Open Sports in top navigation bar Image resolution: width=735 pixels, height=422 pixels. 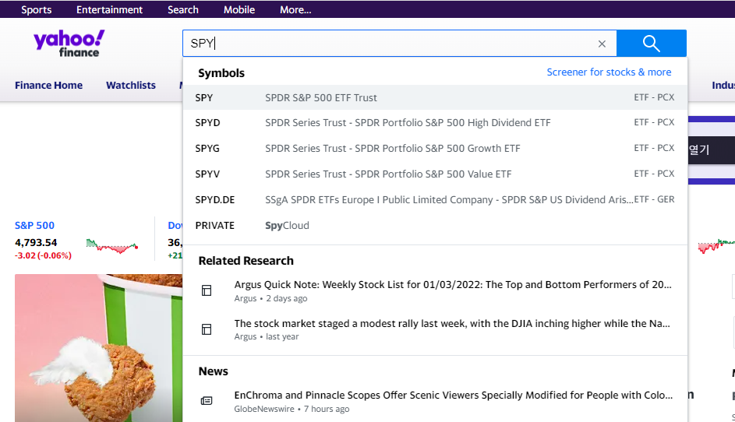tap(36, 9)
